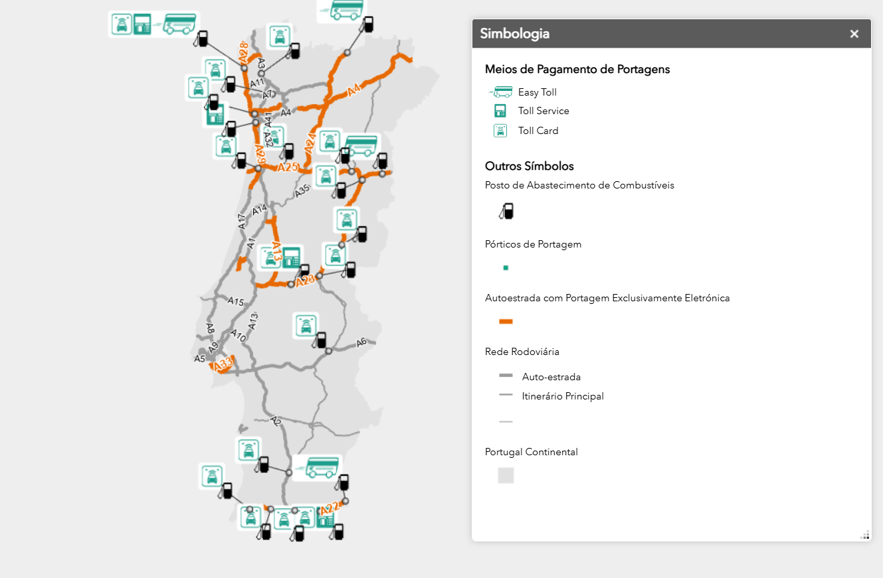Click the A23 motorway label on map

pos(305,280)
